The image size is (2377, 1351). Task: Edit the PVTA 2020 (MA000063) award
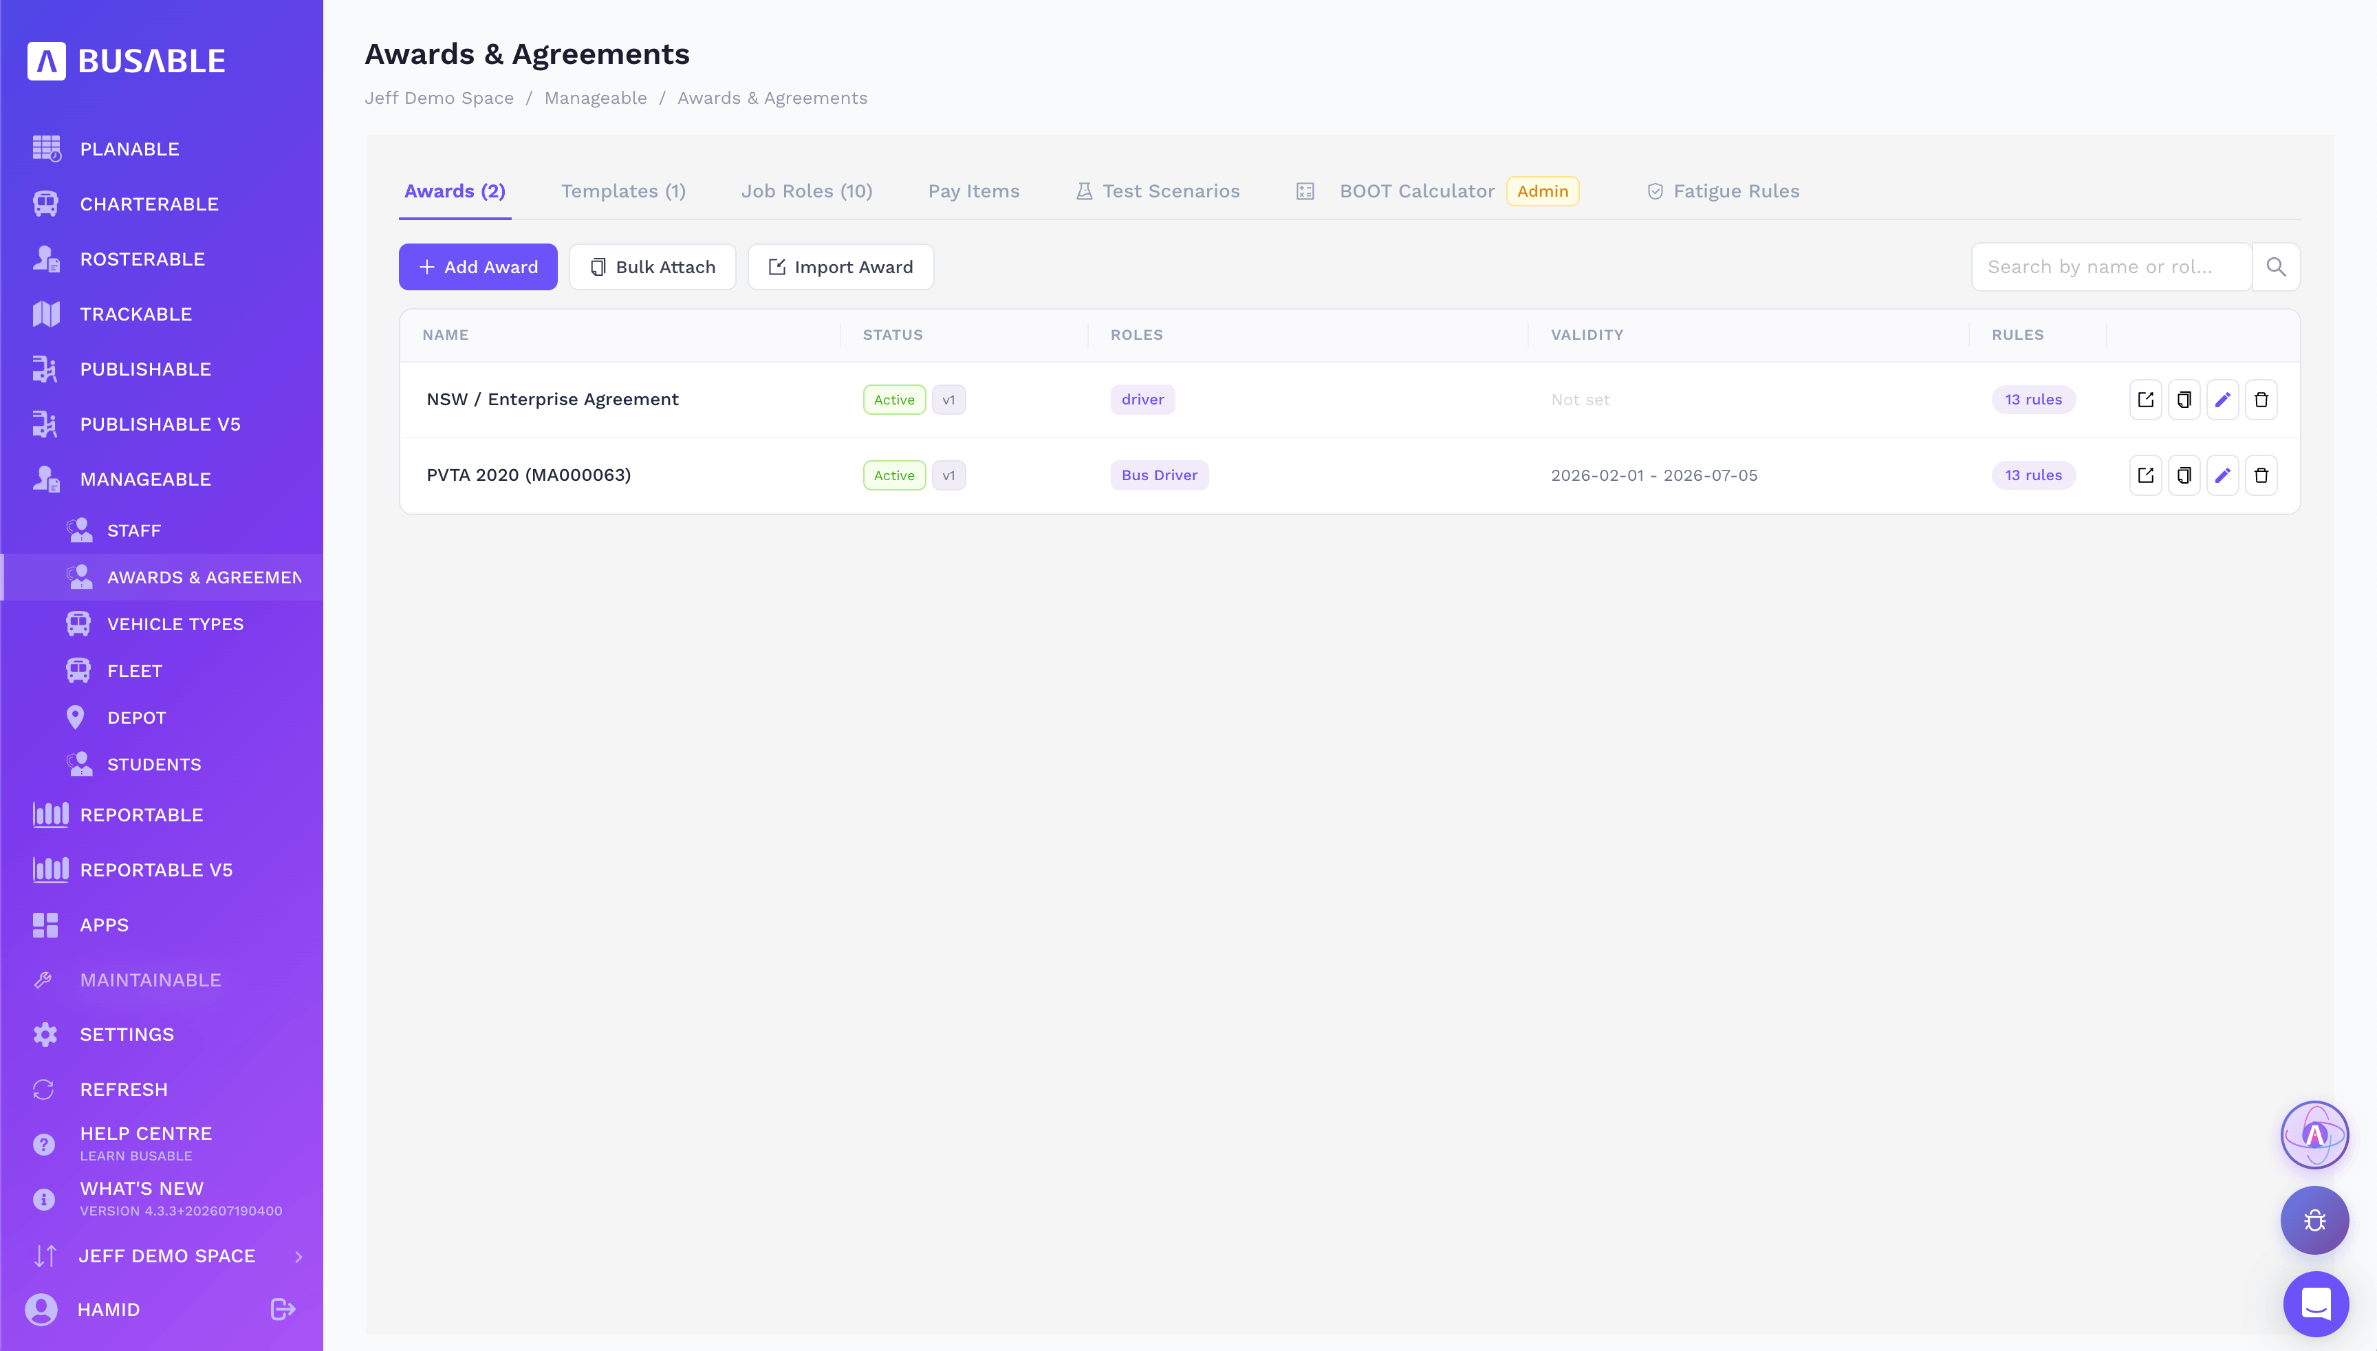[2223, 475]
